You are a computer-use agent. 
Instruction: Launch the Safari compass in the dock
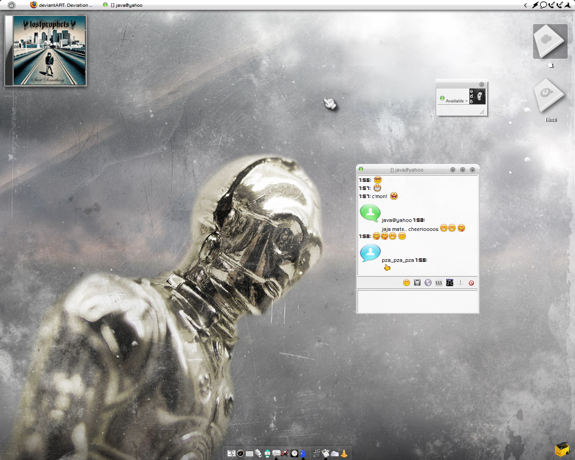click(240, 453)
